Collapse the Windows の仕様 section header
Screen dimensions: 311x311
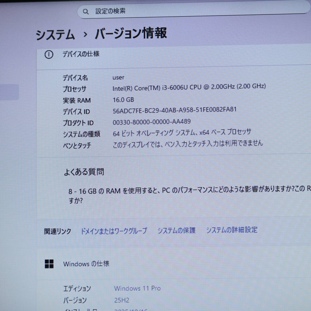[174, 264]
